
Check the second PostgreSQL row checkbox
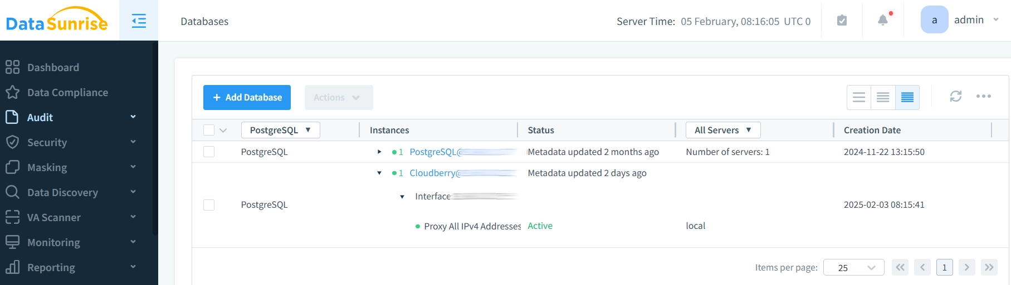tap(209, 205)
